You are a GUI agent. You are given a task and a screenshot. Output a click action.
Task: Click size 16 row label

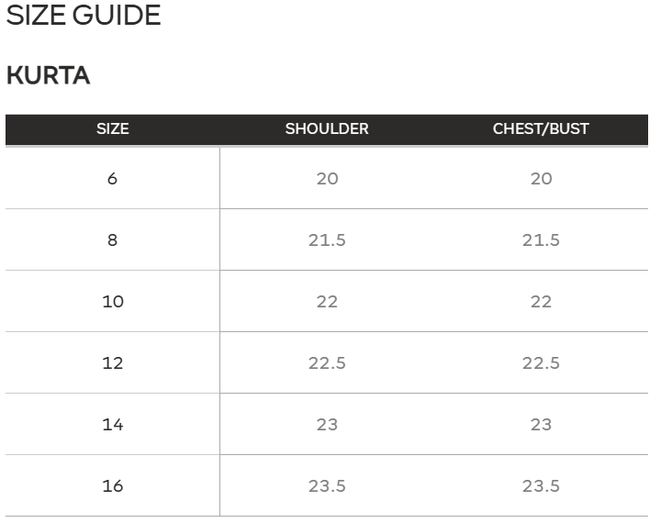(x=113, y=486)
